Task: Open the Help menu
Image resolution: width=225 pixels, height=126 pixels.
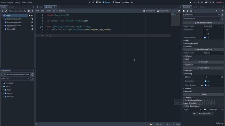Action: click(30, 2)
